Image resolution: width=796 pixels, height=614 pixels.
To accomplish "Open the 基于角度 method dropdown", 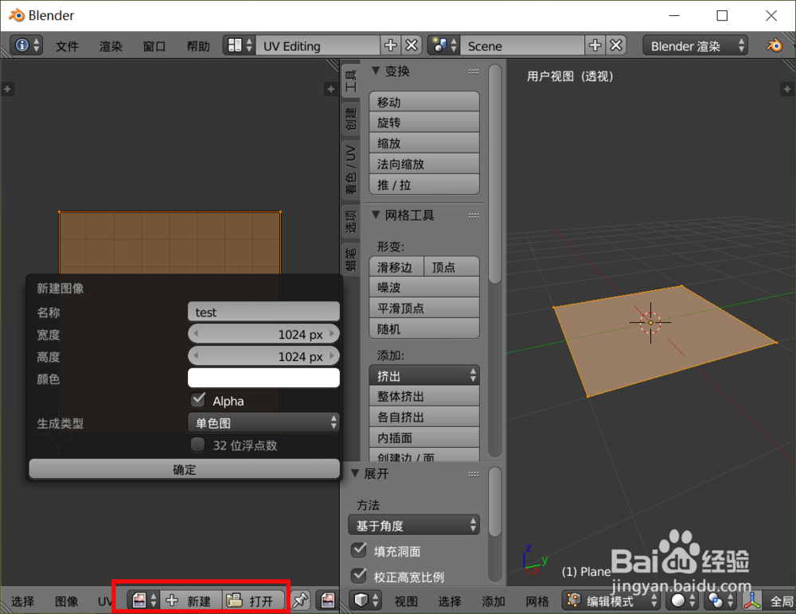I will pyautogui.click(x=414, y=525).
